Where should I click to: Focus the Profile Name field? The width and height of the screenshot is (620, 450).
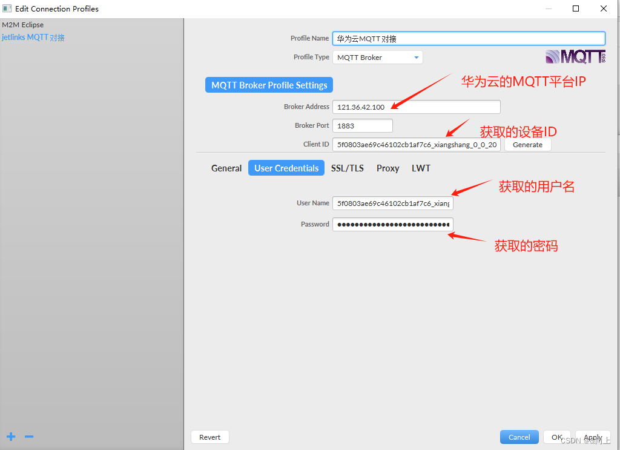tap(469, 38)
